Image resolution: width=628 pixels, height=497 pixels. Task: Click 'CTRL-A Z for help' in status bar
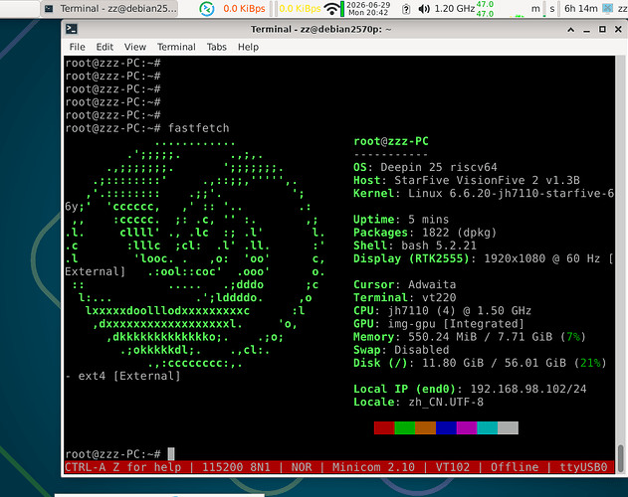123,467
